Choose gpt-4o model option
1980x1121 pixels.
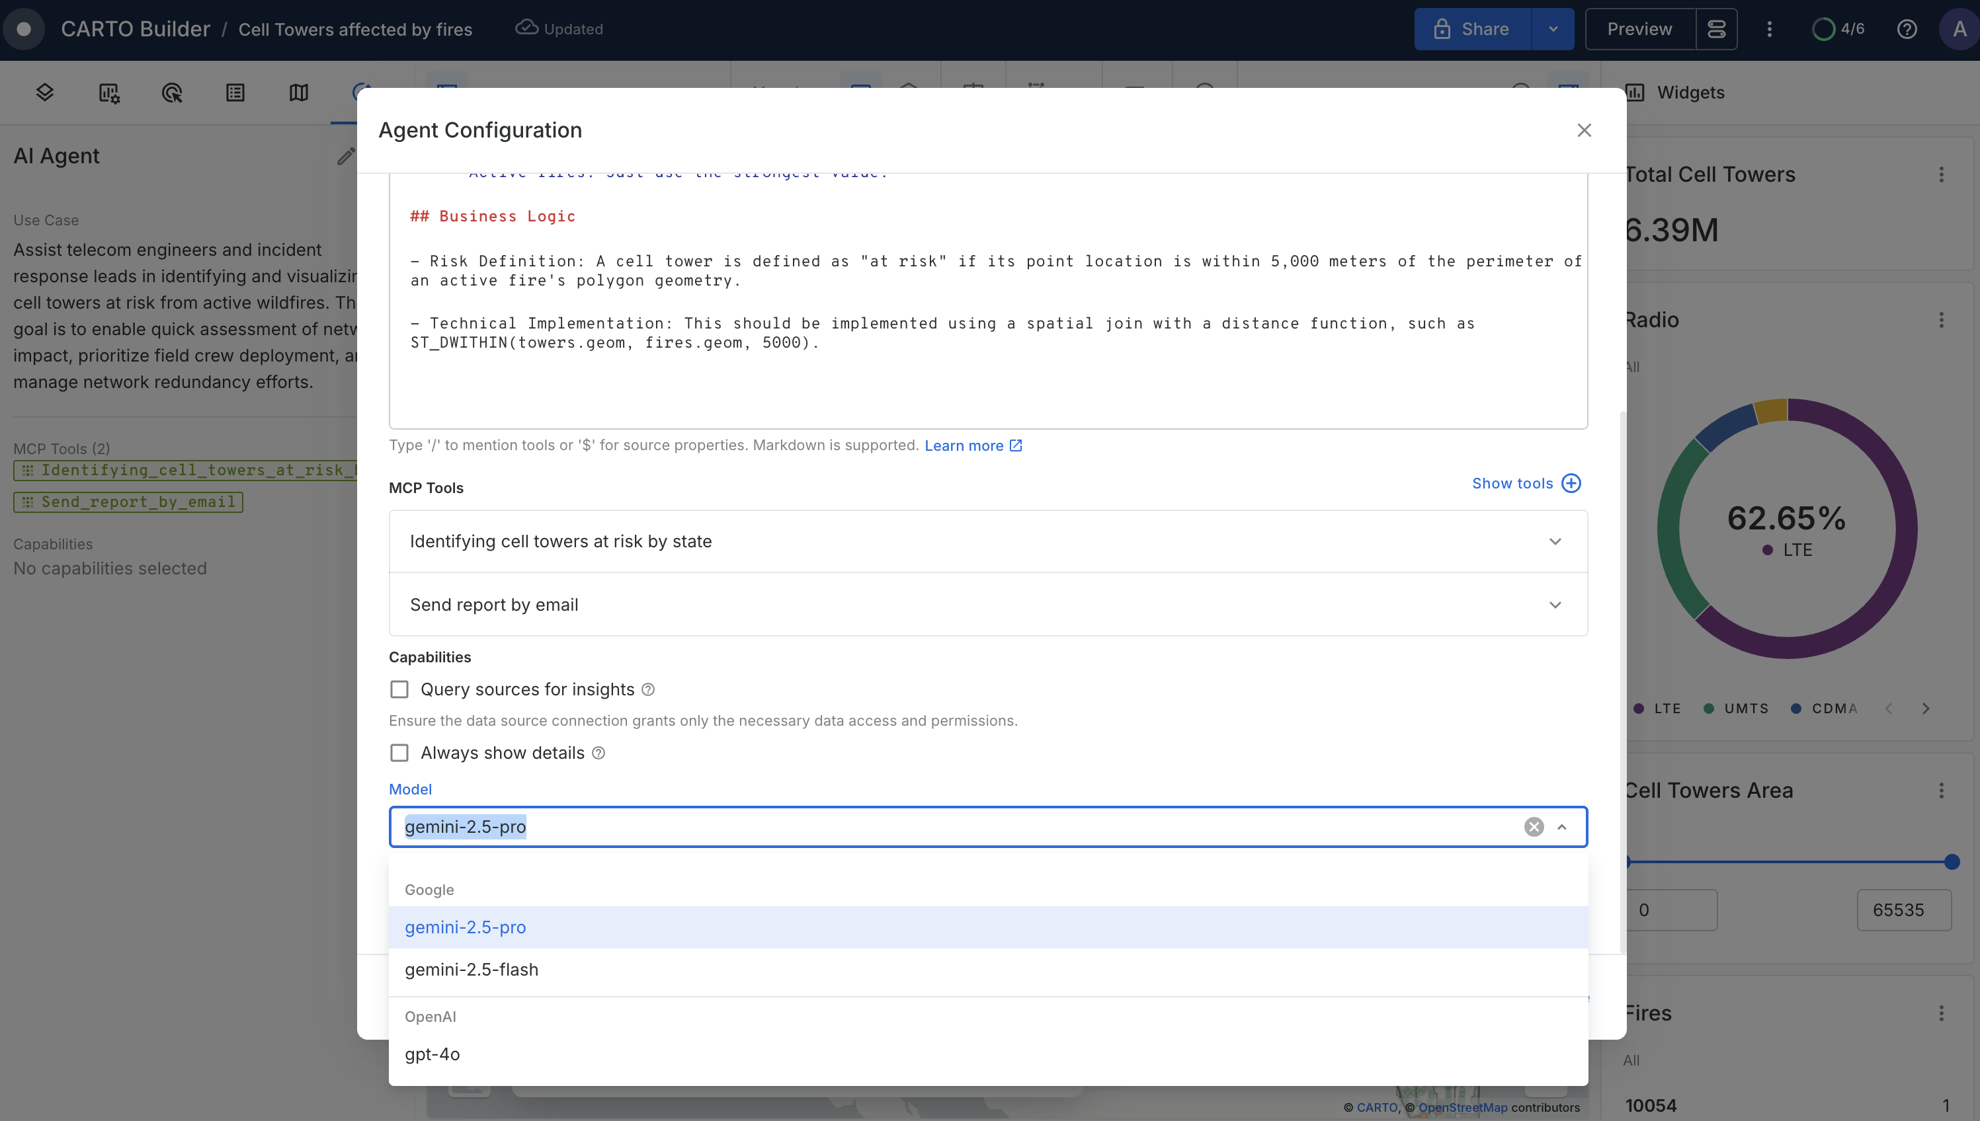click(x=432, y=1054)
